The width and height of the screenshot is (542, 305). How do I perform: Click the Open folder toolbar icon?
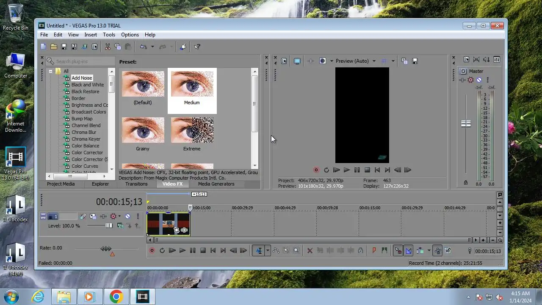[x=54, y=47]
